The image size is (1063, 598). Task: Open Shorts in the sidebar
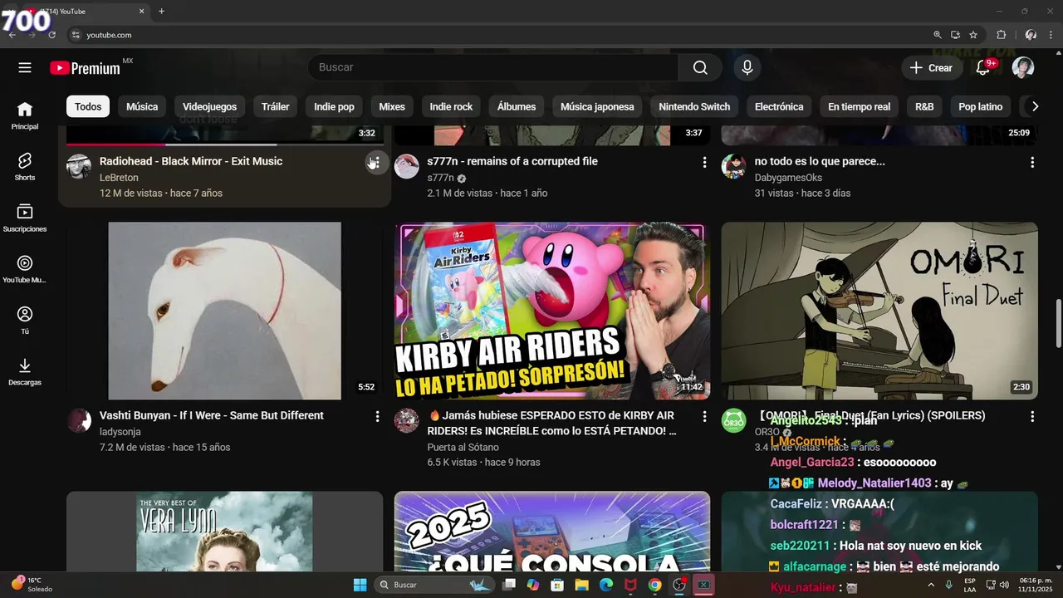pos(25,167)
